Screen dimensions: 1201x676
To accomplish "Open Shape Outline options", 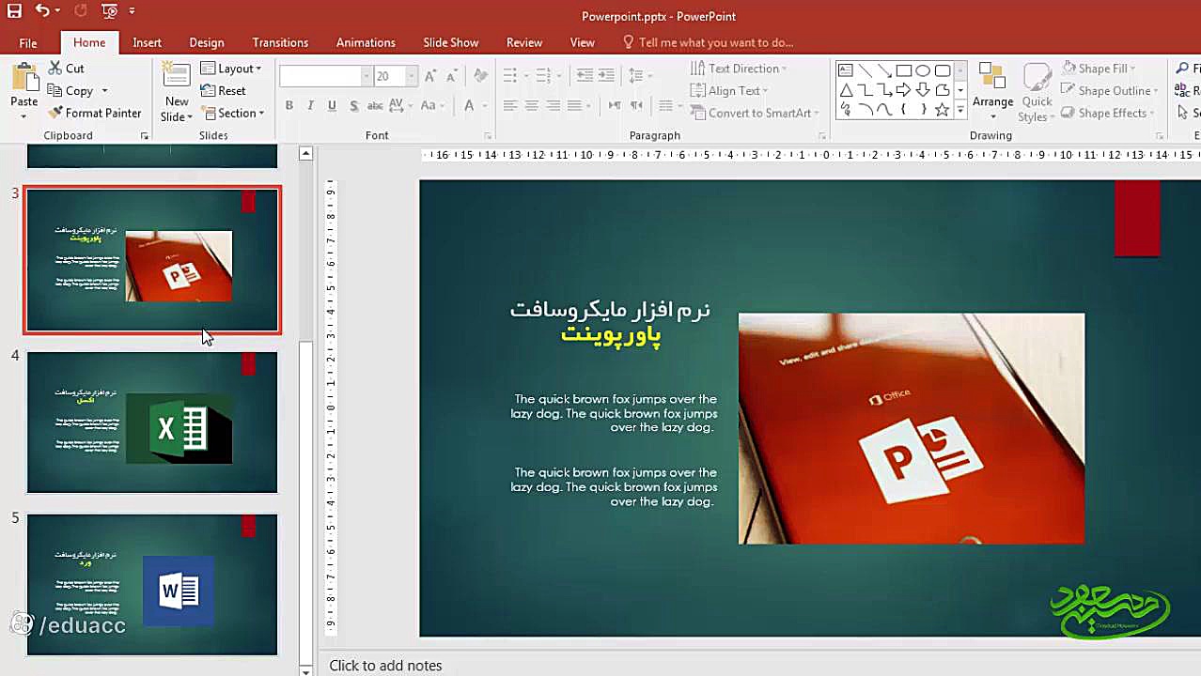I will (x=1109, y=91).
